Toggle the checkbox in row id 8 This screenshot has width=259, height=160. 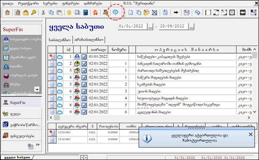[x=84, y=106]
